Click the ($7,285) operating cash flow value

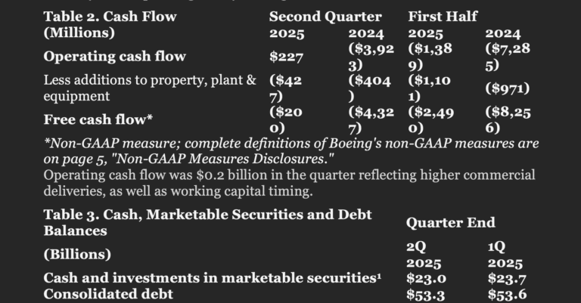coord(506,57)
